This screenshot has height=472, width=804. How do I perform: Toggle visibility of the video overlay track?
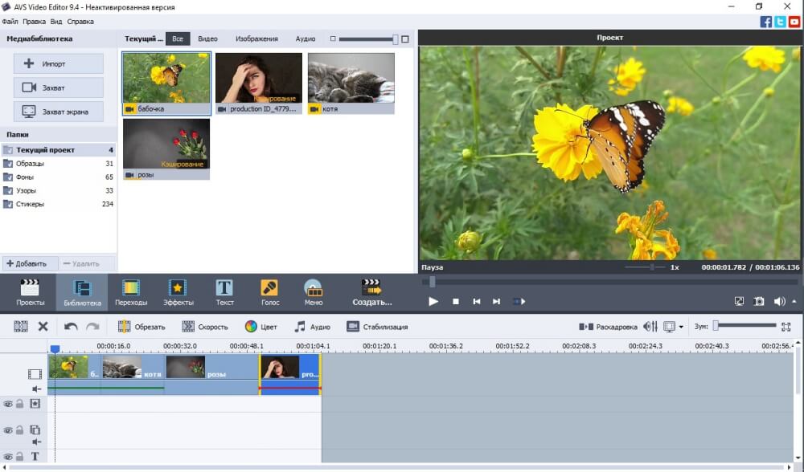pyautogui.click(x=8, y=430)
